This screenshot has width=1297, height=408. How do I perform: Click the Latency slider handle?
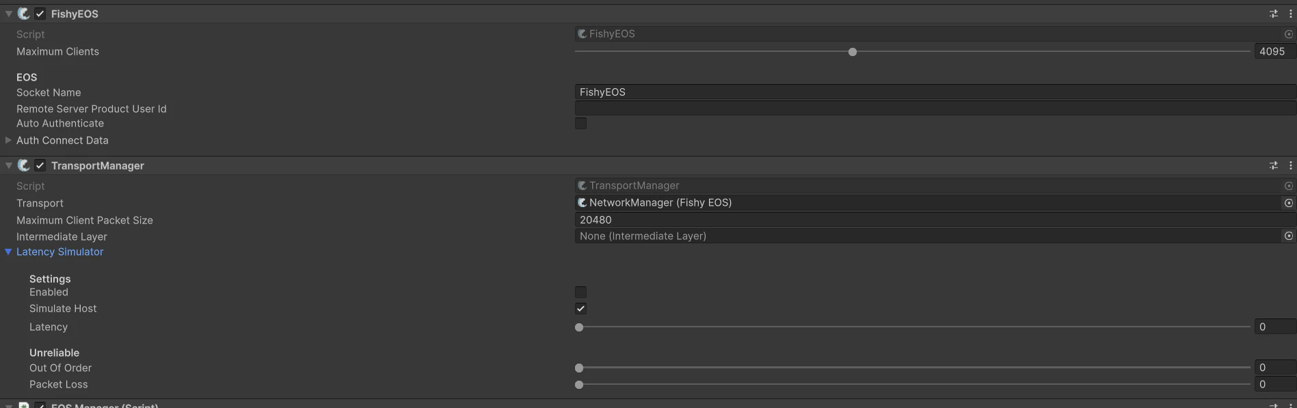tap(579, 327)
